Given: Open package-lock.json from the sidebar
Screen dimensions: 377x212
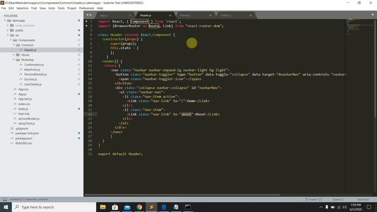Looking at the screenshot, I should click(27, 134).
